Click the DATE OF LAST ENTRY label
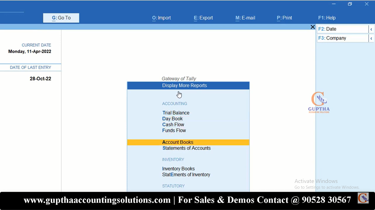The width and height of the screenshot is (375, 210). click(30, 68)
